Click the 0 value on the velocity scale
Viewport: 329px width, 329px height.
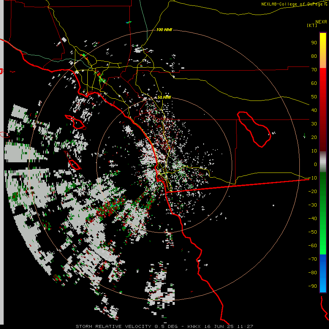tap(315, 164)
